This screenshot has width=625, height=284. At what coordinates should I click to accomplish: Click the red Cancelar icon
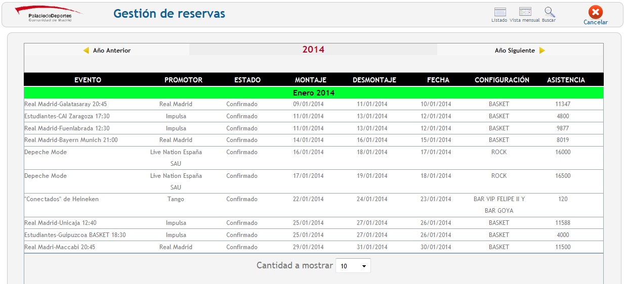[596, 12]
